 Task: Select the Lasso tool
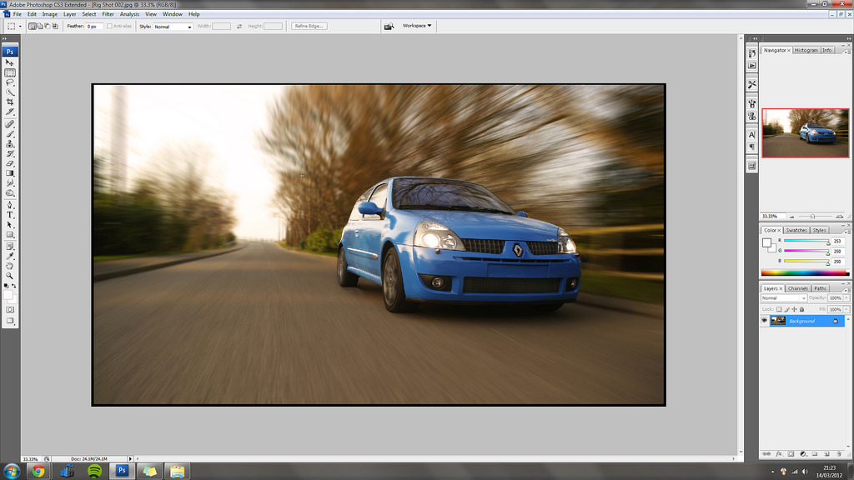click(10, 82)
